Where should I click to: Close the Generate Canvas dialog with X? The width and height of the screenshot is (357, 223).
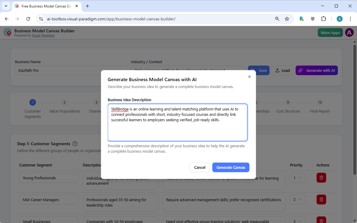[249, 77]
